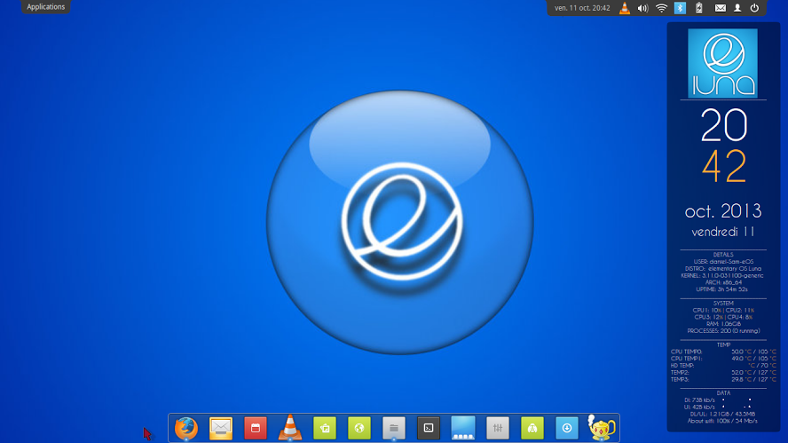Screen dimensions: 788x443
Task: Open the blue download manager dock icon
Action: click(x=567, y=429)
